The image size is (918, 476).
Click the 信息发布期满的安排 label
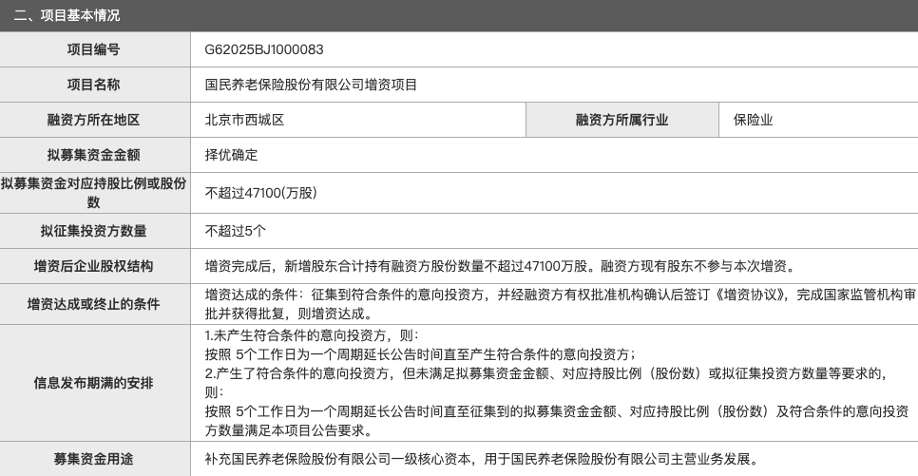click(x=94, y=384)
